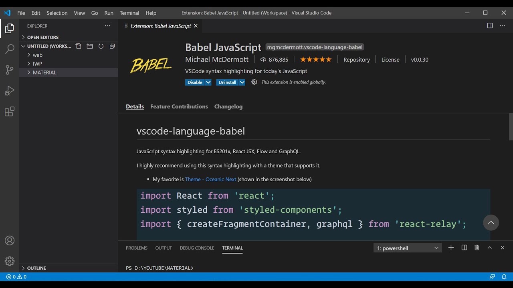Click the Accounts icon

point(10,241)
